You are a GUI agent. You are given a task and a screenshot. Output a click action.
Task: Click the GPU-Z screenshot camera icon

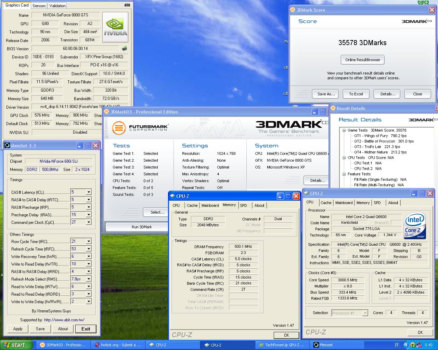tap(127, 5)
